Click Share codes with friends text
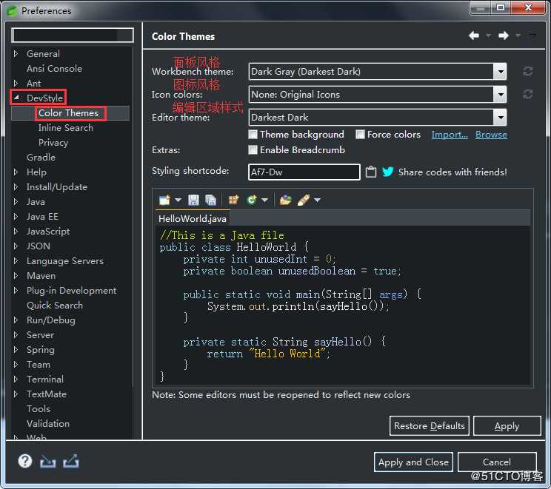The height and width of the screenshot is (489, 551). (x=453, y=172)
